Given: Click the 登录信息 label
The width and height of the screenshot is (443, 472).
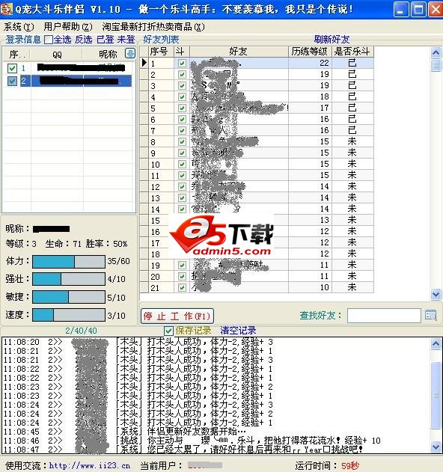Looking at the screenshot, I should 23,40.
